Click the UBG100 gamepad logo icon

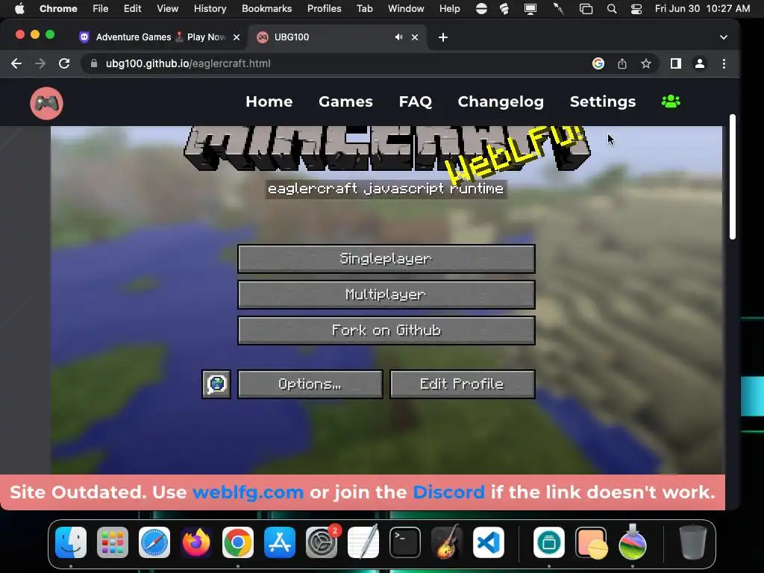pyautogui.click(x=47, y=103)
